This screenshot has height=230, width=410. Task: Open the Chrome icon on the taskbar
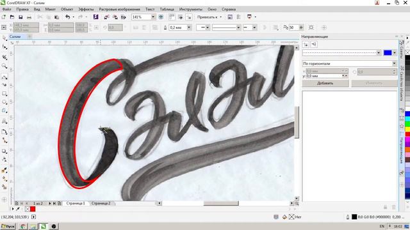[23, 226]
